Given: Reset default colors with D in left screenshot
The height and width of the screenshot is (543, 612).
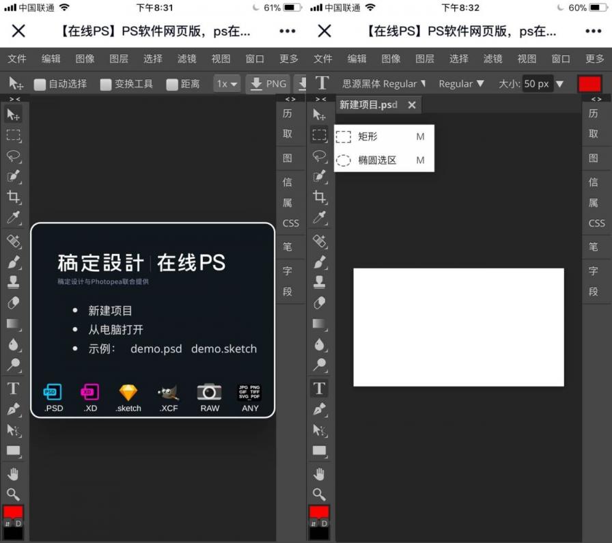Looking at the screenshot, I should point(18,523).
